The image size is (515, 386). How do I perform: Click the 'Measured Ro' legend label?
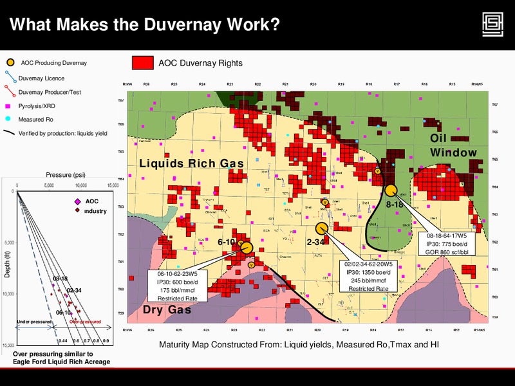pos(36,120)
